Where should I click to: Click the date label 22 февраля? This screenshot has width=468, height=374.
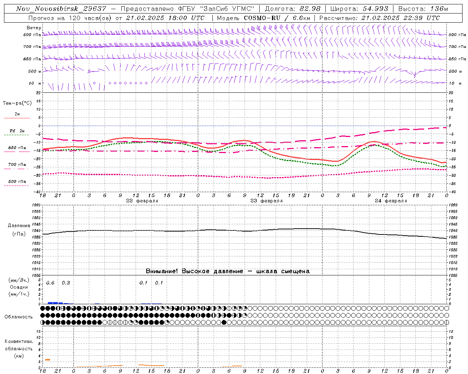pos(142,201)
